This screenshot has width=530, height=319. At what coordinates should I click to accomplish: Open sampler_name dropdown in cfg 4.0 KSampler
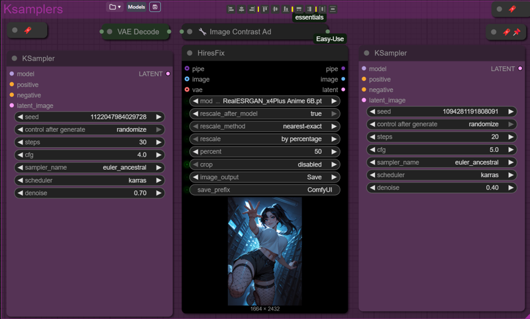[x=89, y=167]
